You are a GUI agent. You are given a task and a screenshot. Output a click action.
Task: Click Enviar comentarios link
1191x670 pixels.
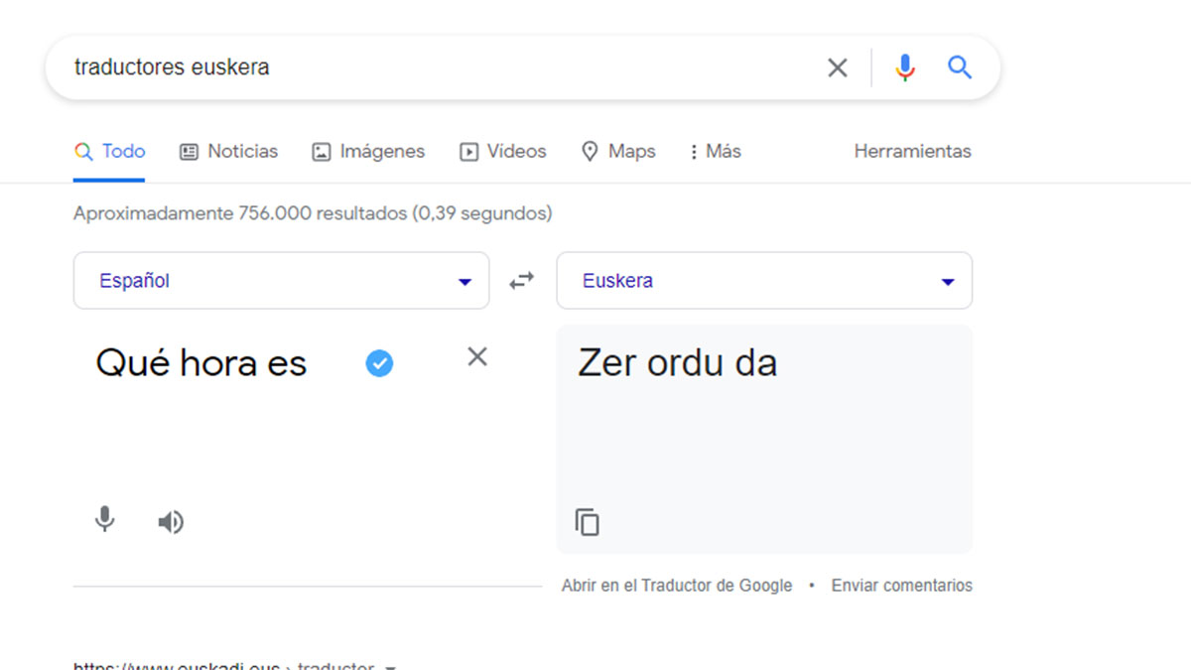pyautogui.click(x=901, y=586)
